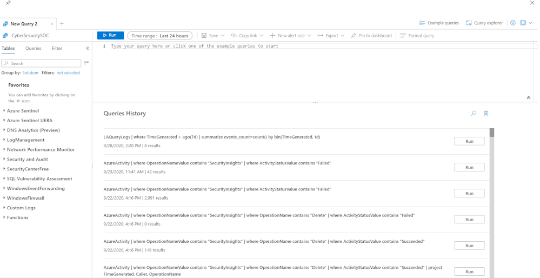Image resolution: width=540 pixels, height=278 pixels.
Task: Expand the LogManagement node
Action: pos(4,140)
